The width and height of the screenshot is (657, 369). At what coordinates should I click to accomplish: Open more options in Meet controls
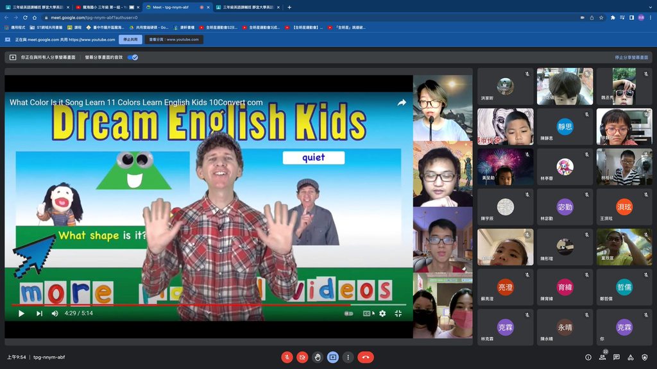pos(348,357)
